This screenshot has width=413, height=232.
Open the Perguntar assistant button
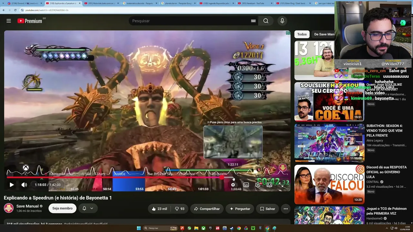coord(240,209)
